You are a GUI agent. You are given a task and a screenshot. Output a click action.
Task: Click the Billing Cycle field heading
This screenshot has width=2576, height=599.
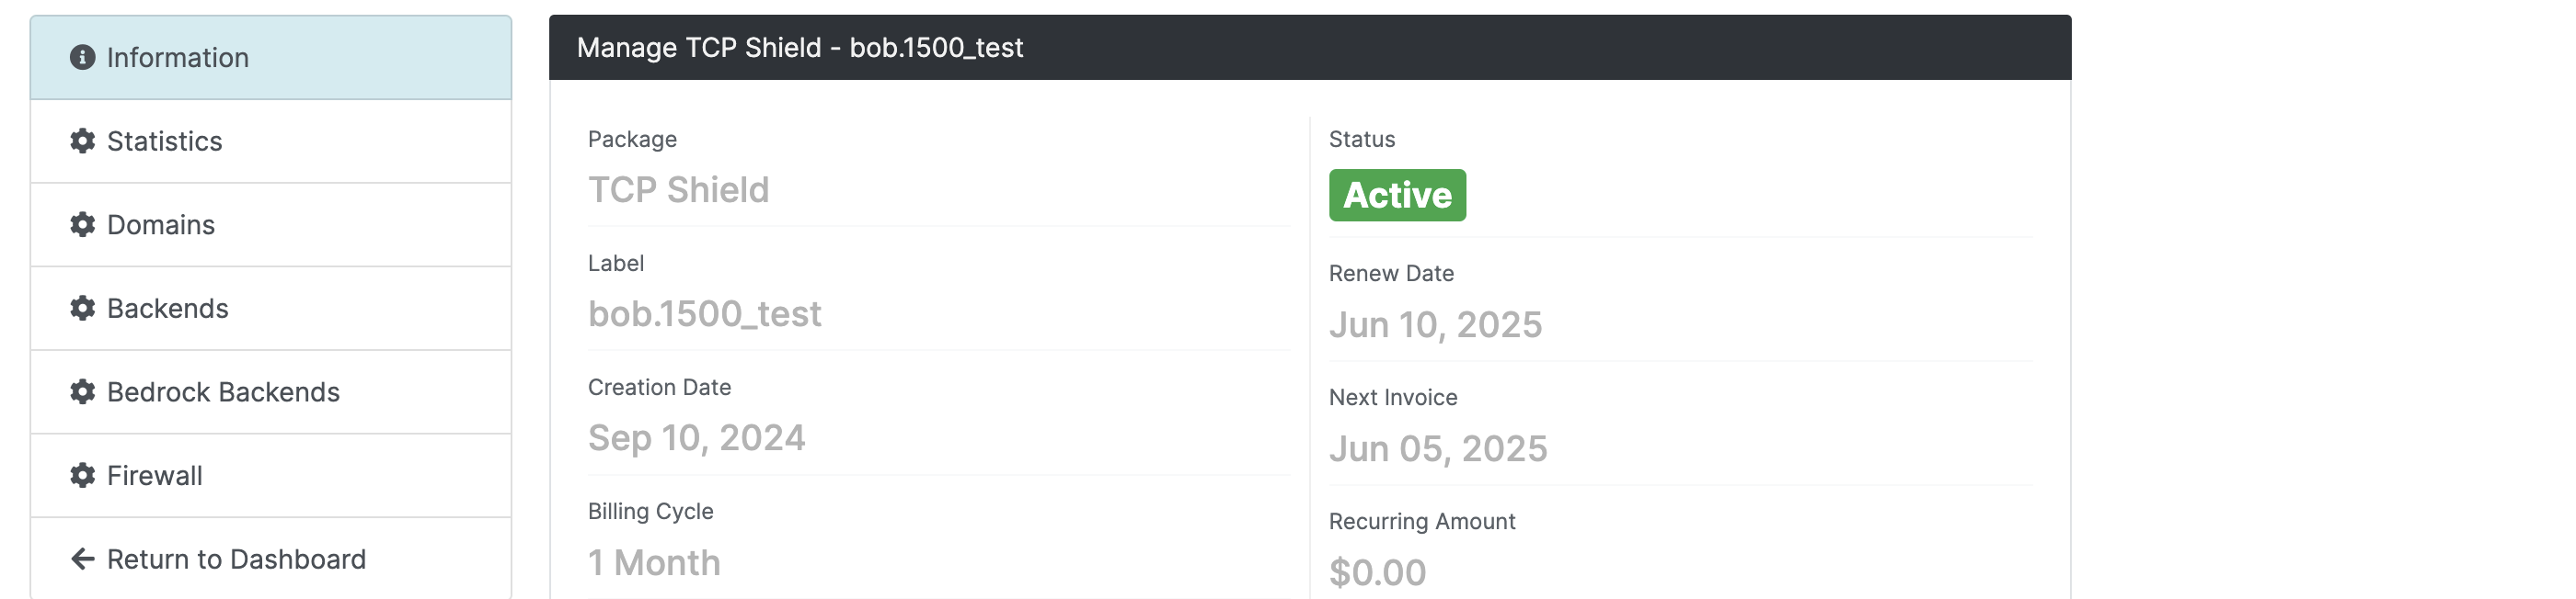coord(650,512)
